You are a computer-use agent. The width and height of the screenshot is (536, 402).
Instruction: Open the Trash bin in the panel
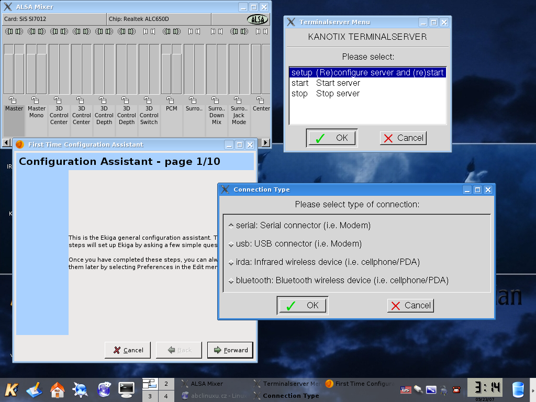point(518,389)
